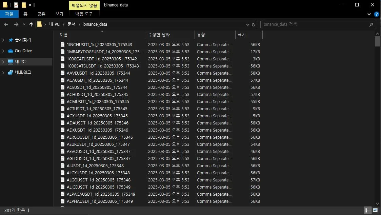Expand OneDrive in the navigation pane
This screenshot has height=215, width=381.
coord(3,51)
